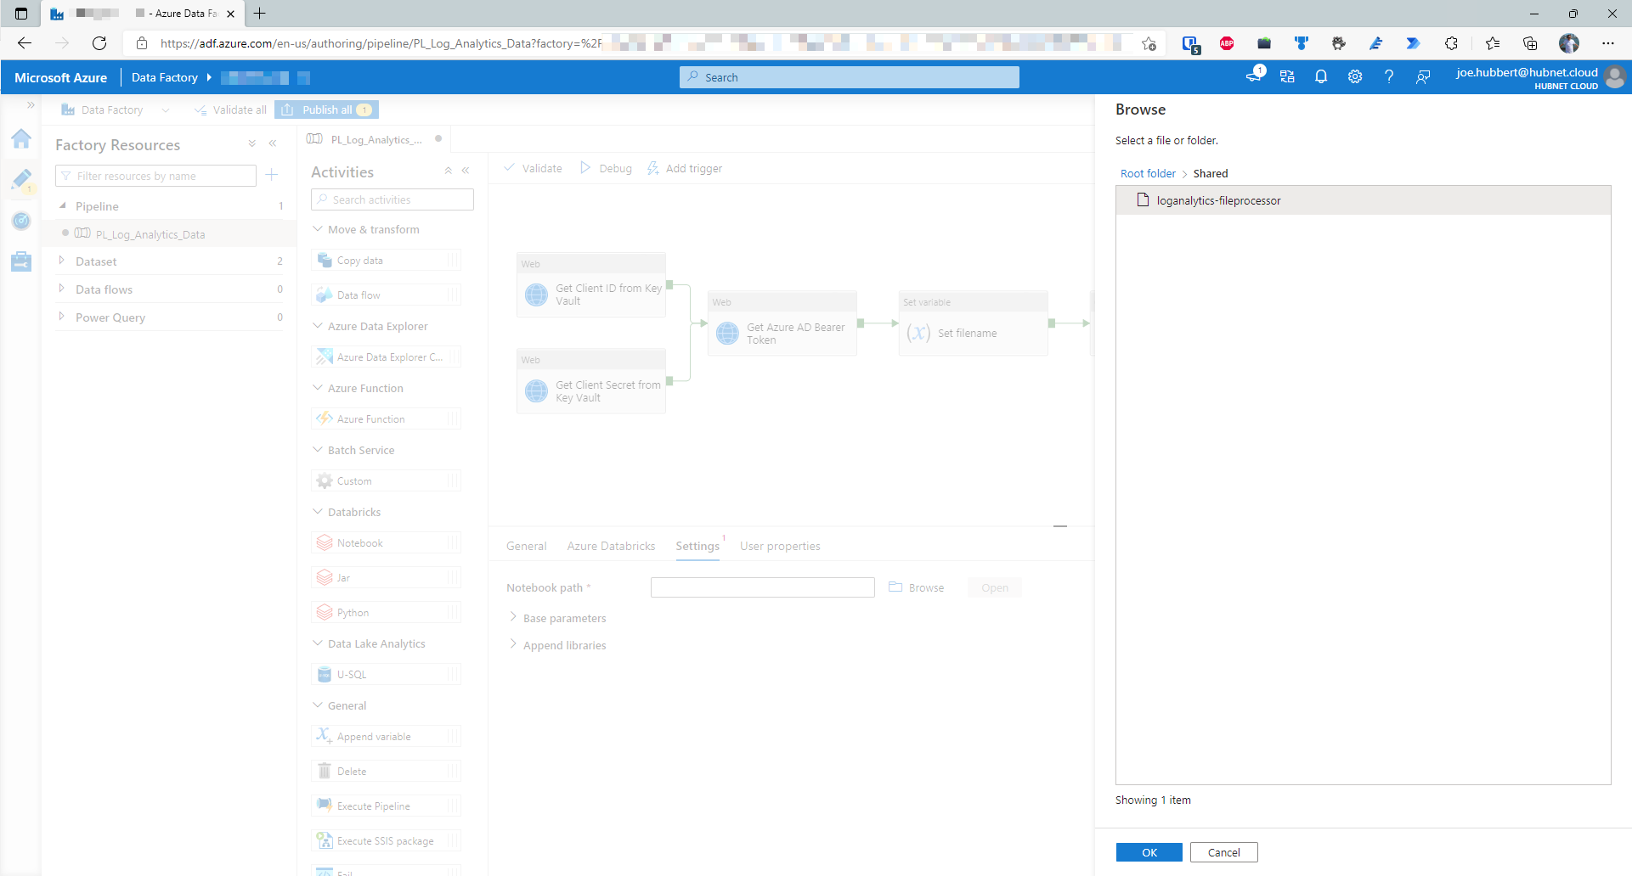
Task: Open the notifications bell icon
Action: point(1321,77)
